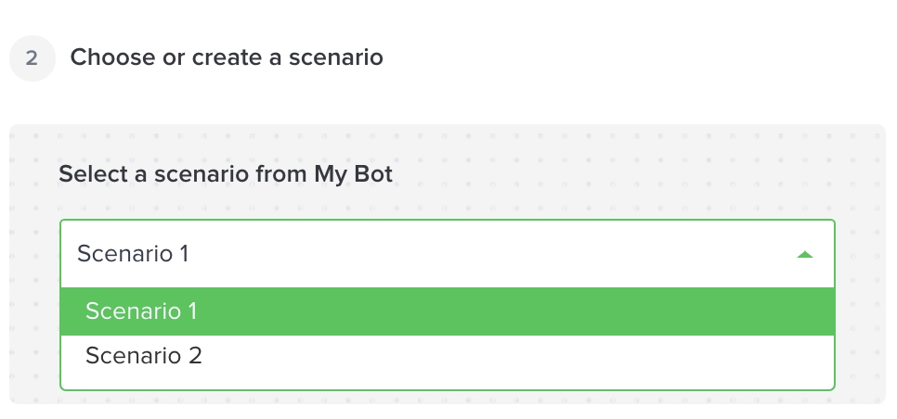Close the dropdown via the green triangle icon
Image resolution: width=897 pixels, height=419 pixels.
click(805, 254)
